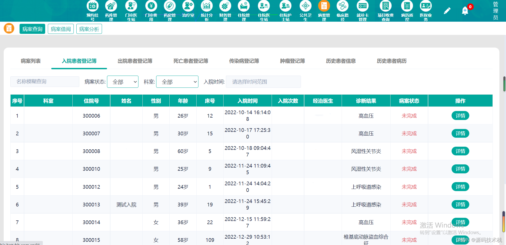Screen dimensions: 506x245
Task: View 详情 for record 300007
Action: [460, 133]
